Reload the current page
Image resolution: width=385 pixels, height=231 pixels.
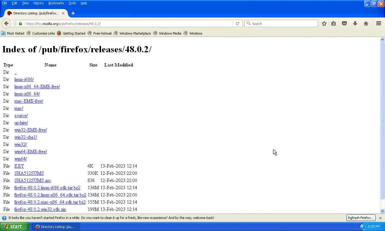[x=237, y=23]
